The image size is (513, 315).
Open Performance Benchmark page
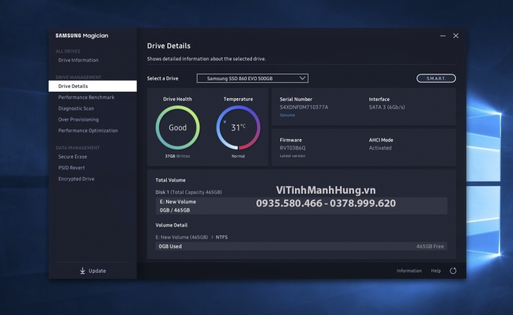click(87, 98)
